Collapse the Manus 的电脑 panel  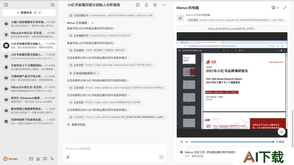coord(285,8)
